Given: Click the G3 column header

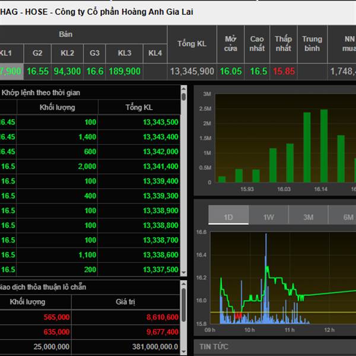Looking at the screenshot, I should click(x=94, y=53).
